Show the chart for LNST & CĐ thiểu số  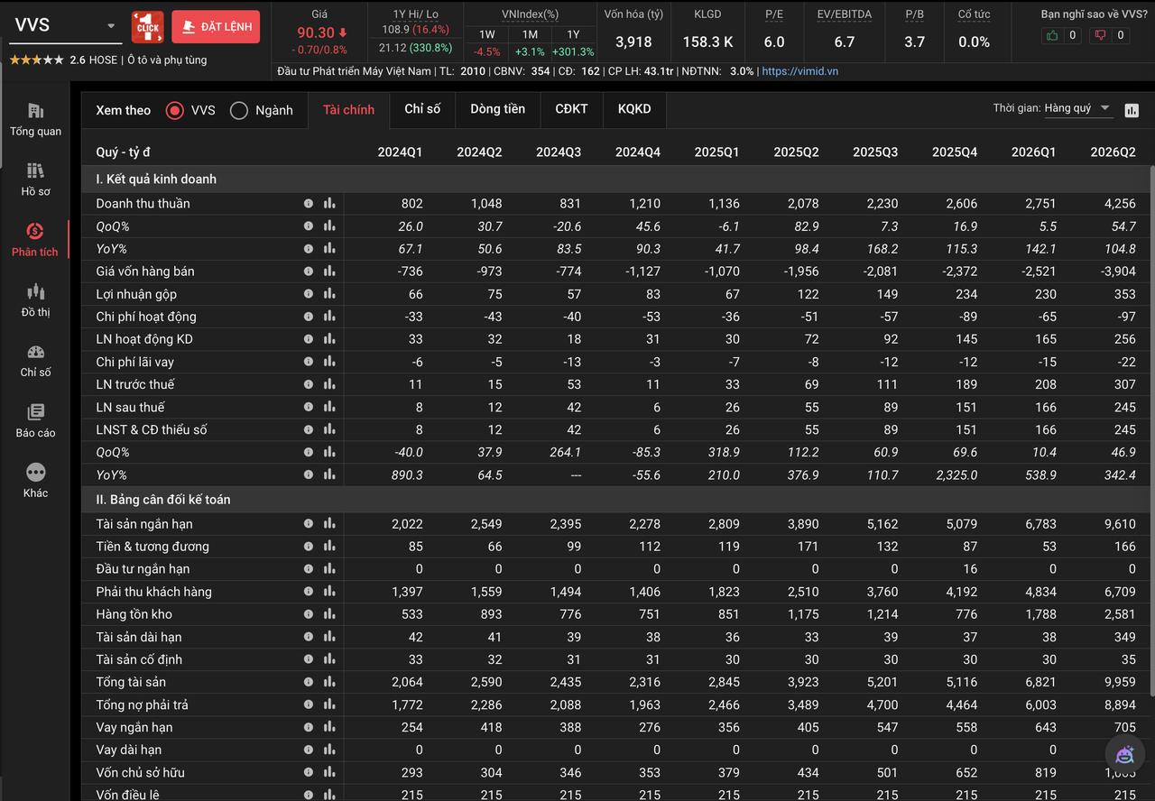tap(329, 429)
